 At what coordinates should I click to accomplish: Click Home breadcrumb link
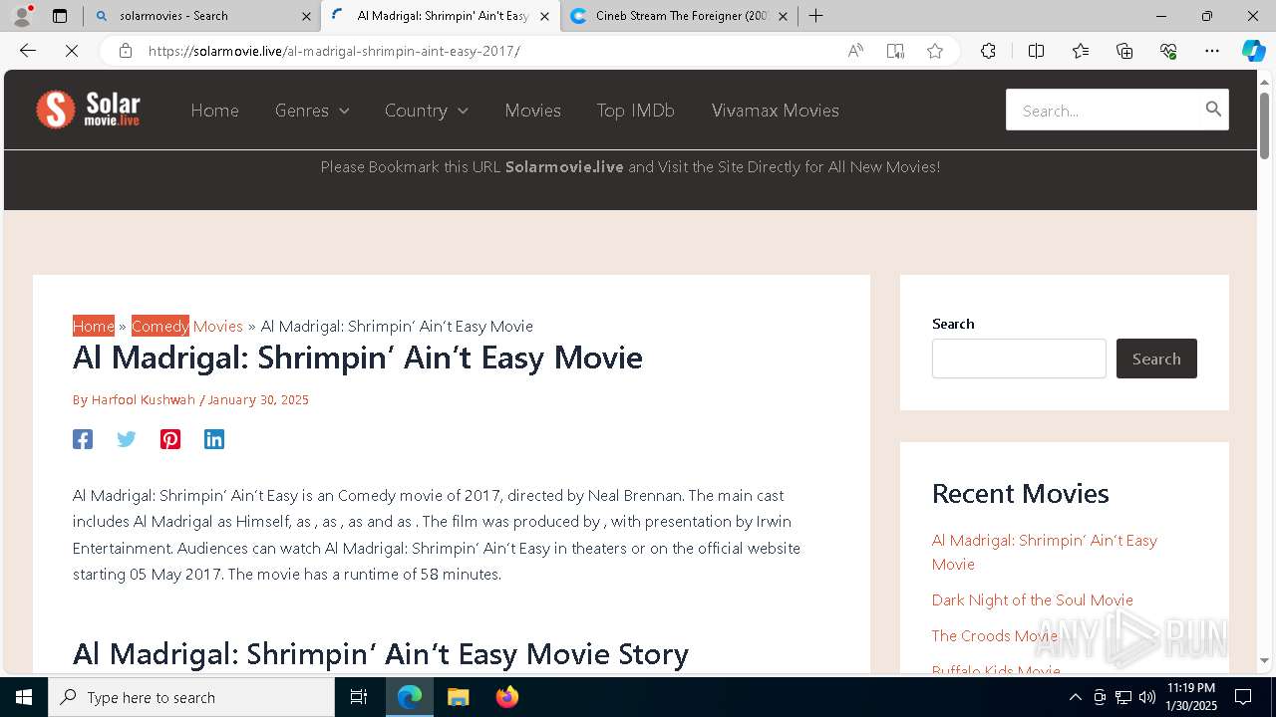[94, 326]
